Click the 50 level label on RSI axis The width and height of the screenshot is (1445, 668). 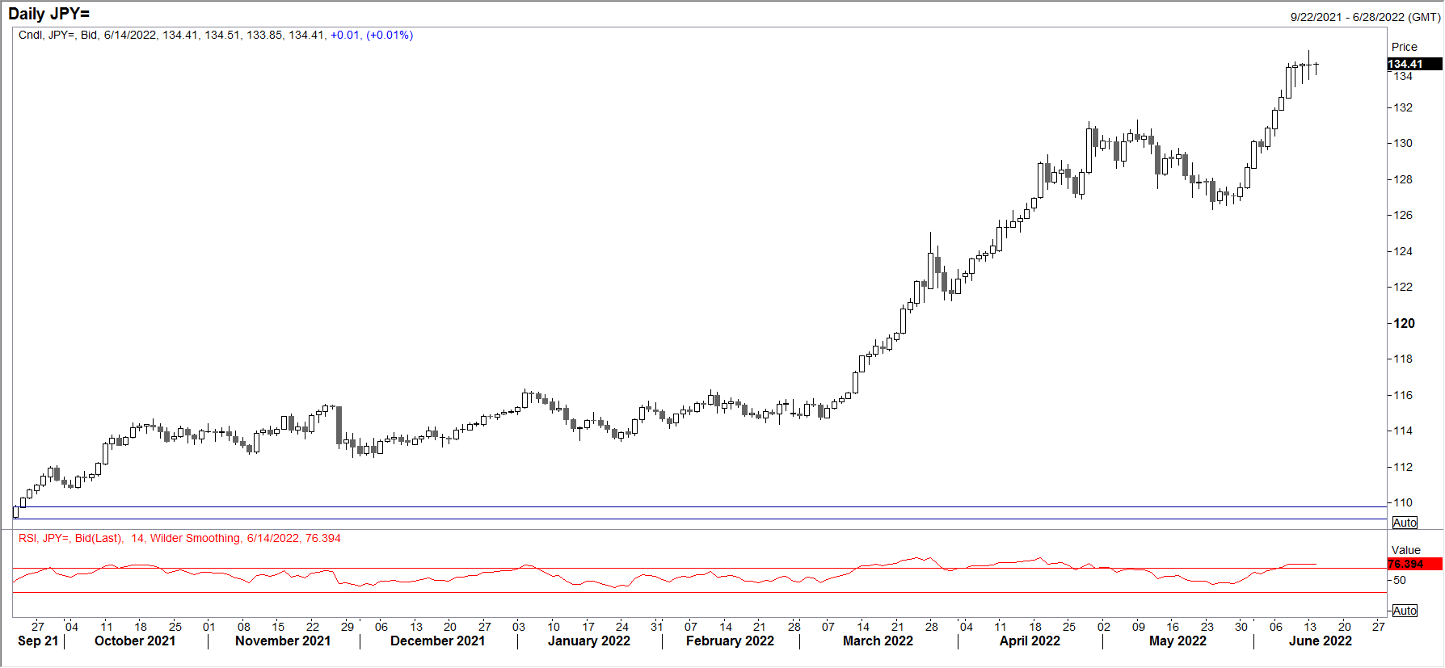coord(1400,580)
